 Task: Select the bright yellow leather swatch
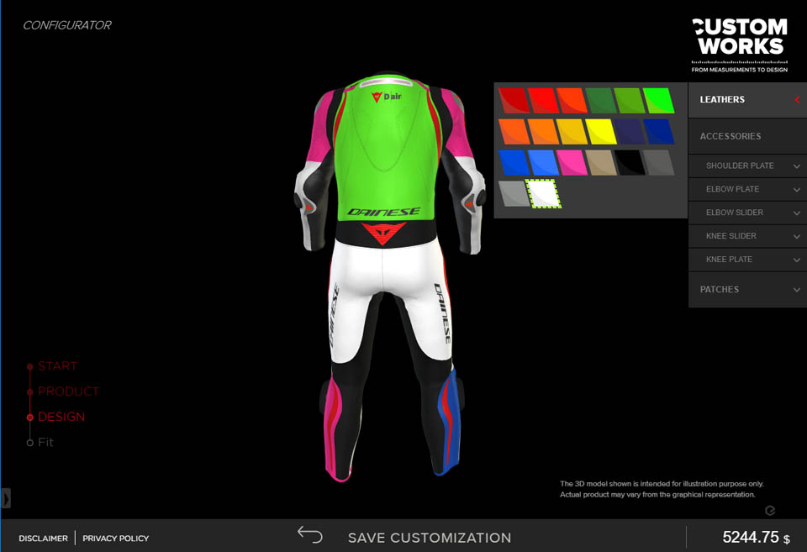click(600, 132)
